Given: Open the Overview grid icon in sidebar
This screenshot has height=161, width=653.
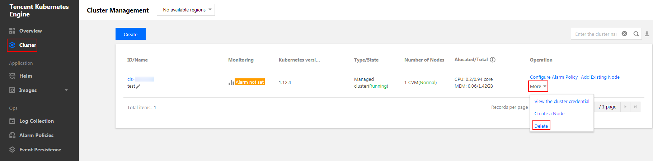Looking at the screenshot, I should pyautogui.click(x=12, y=31).
